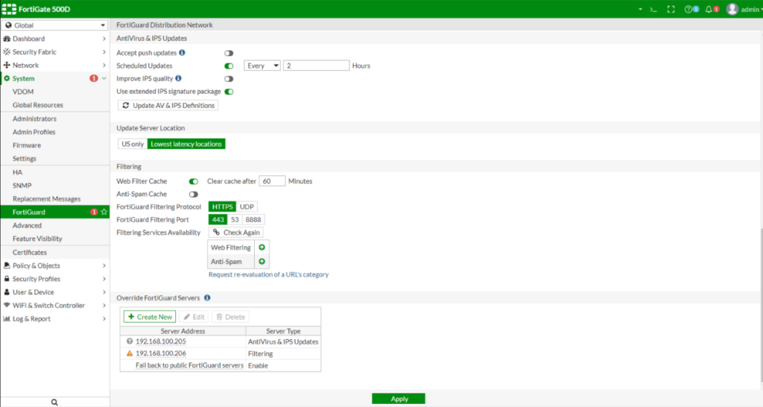This screenshot has width=763, height=407.
Task: Enable Improve IPS quality toggle
Action: pyautogui.click(x=229, y=79)
